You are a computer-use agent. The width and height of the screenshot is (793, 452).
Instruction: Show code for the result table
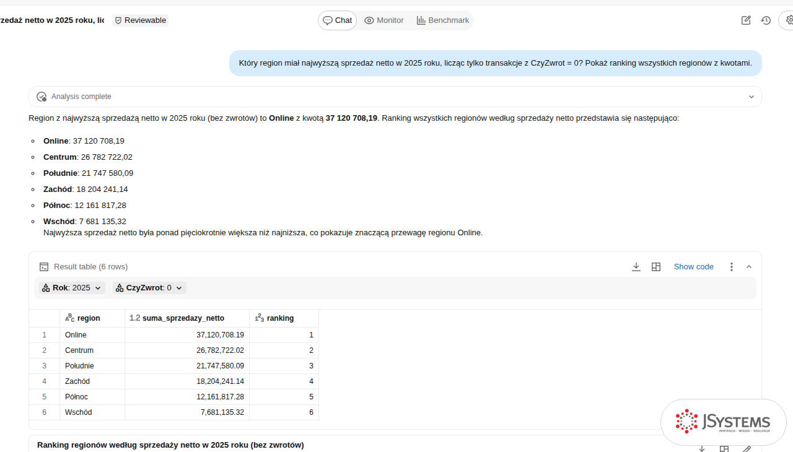(694, 267)
